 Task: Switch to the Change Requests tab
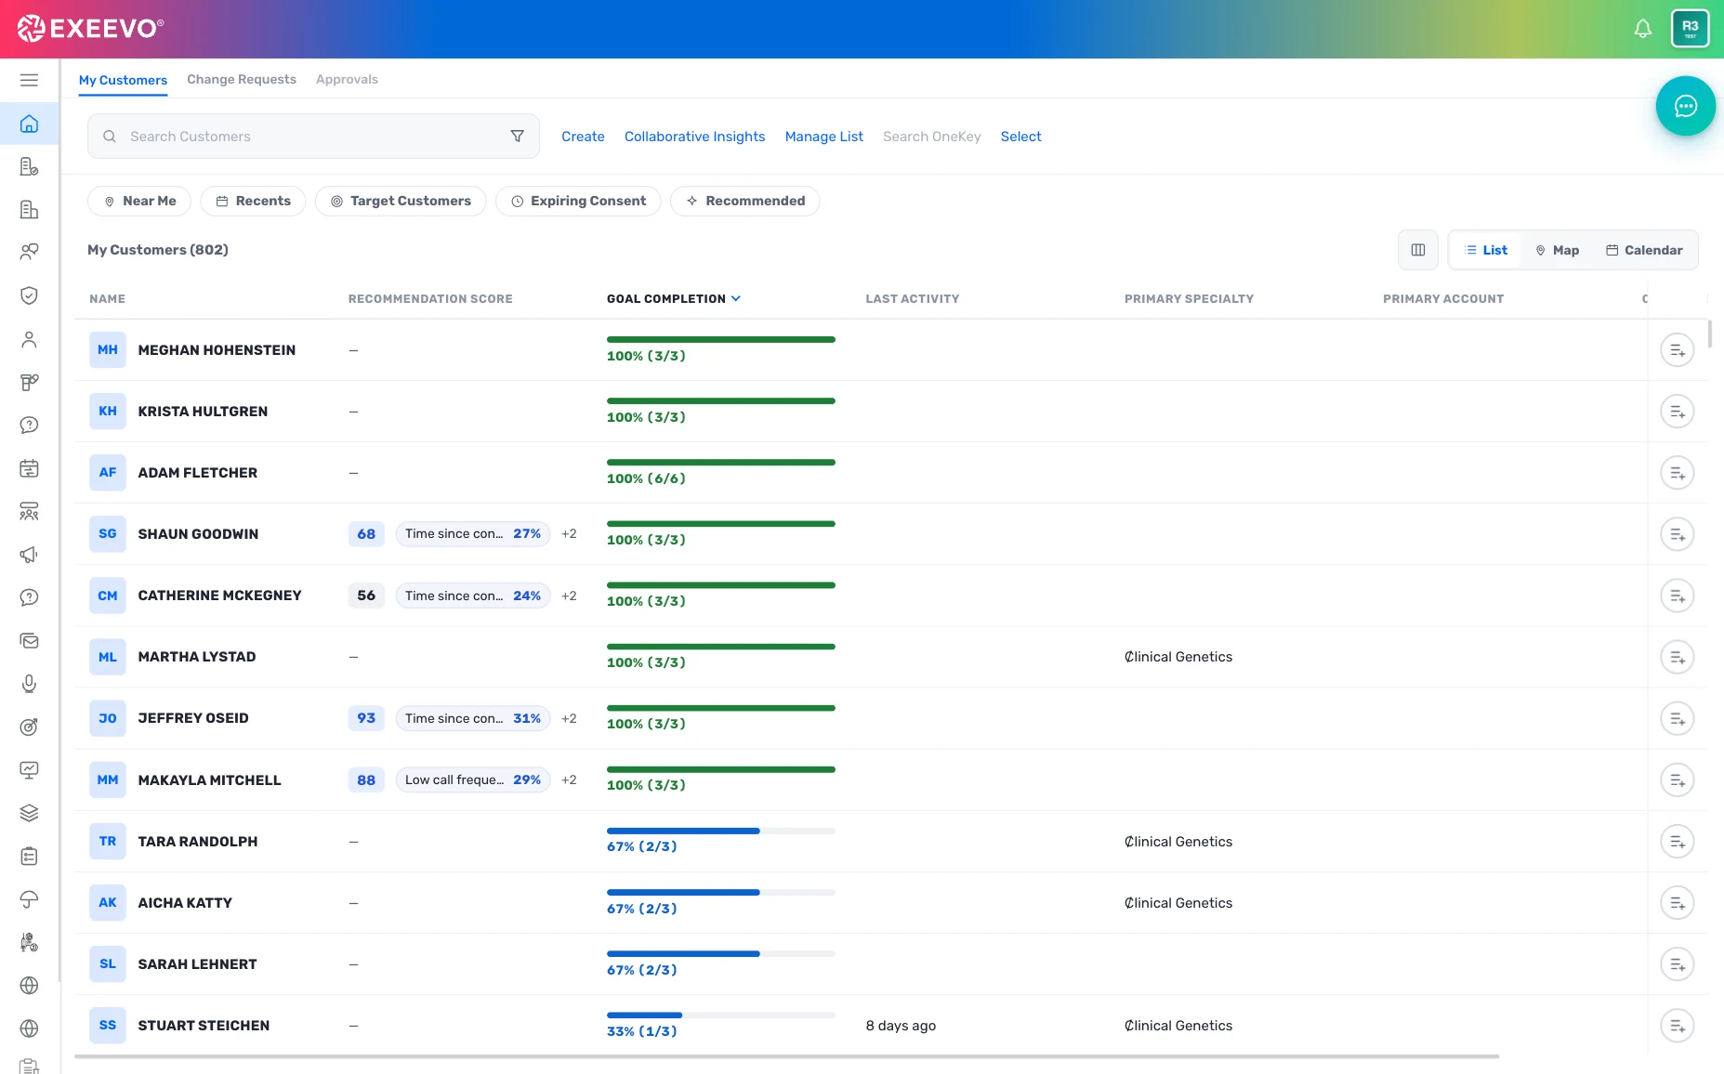pos(242,80)
